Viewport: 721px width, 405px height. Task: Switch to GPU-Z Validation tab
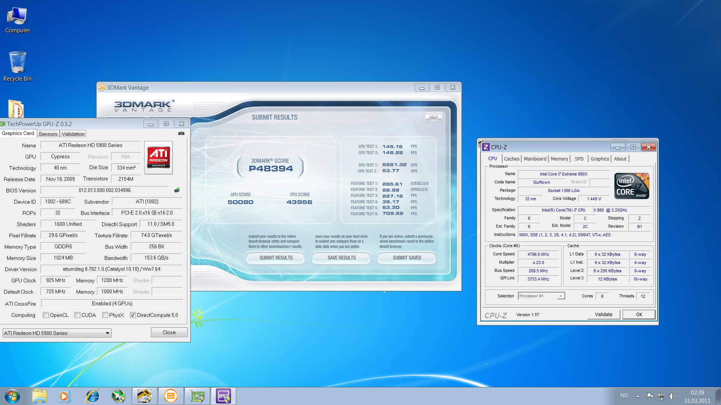(x=73, y=134)
